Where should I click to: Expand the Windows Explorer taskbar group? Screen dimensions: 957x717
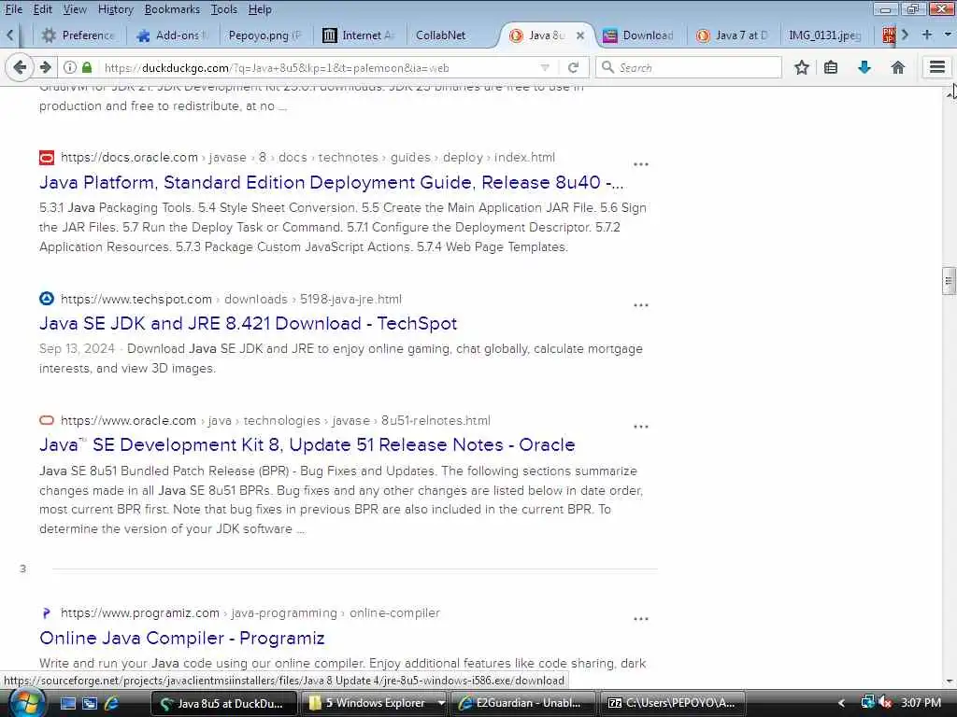pos(441,703)
